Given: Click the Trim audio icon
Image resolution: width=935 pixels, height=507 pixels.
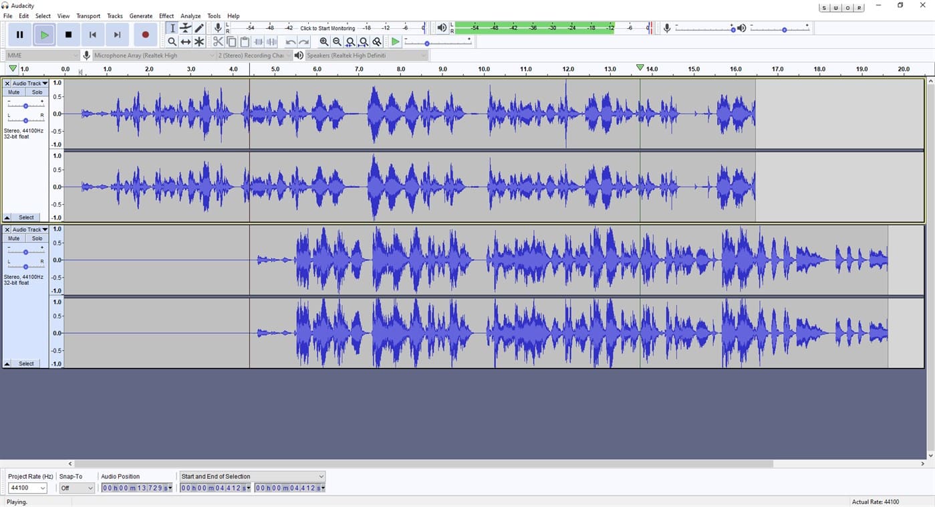Looking at the screenshot, I should pos(259,41).
